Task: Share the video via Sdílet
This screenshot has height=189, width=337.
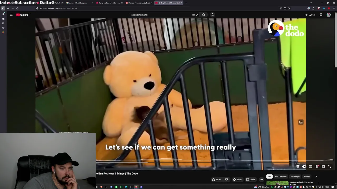Action: [x=237, y=180]
